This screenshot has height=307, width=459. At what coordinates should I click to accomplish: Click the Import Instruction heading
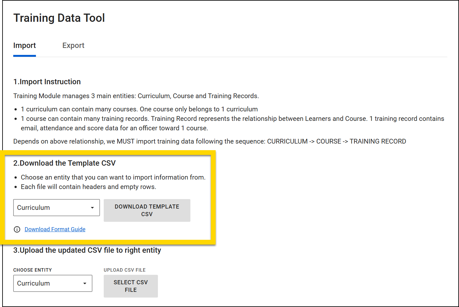tap(47, 82)
